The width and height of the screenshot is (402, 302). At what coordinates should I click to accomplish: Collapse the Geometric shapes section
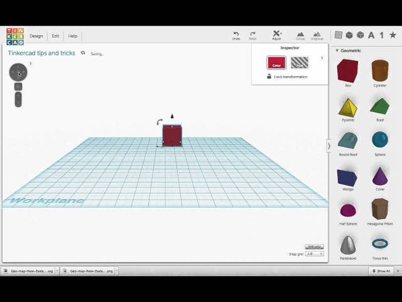point(337,50)
